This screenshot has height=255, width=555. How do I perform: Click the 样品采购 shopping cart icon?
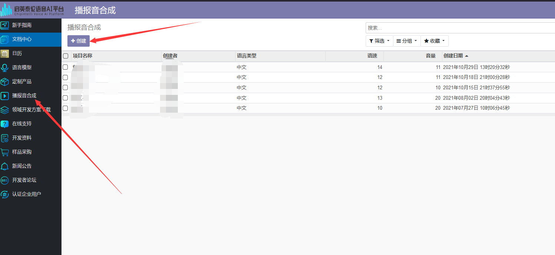[x=5, y=152]
